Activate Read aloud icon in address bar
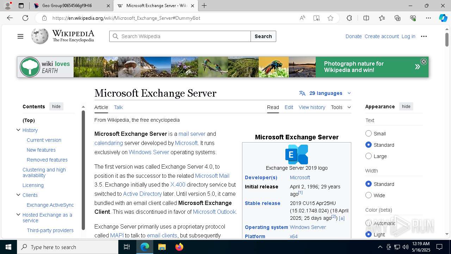Viewport: 451px width, 254px height. pyautogui.click(x=302, y=18)
